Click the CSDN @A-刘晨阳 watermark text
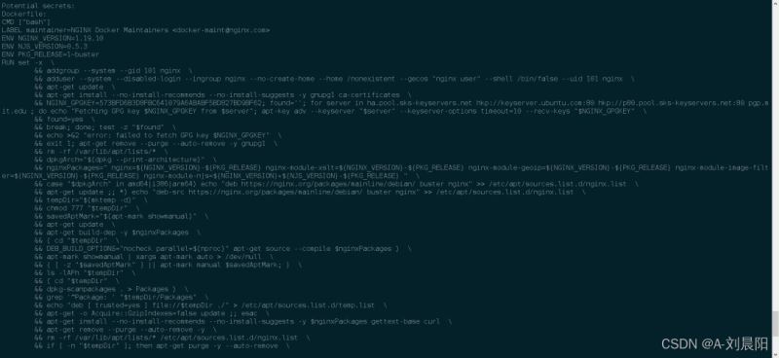 pyautogui.click(x=715, y=343)
